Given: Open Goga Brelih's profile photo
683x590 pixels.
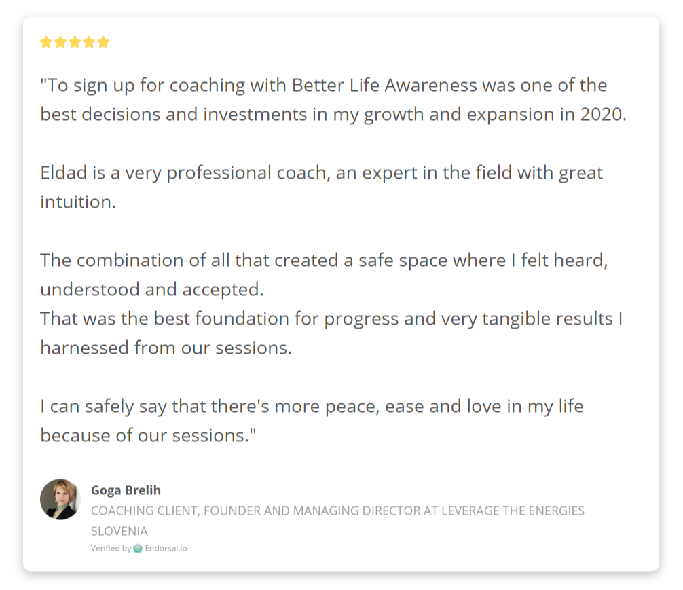Looking at the screenshot, I should (60, 500).
